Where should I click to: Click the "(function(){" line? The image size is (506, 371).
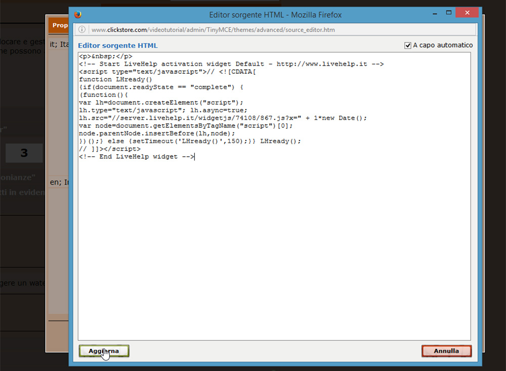coord(104,95)
